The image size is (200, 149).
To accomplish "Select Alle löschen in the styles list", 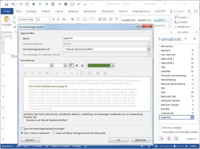I will click(177, 46).
